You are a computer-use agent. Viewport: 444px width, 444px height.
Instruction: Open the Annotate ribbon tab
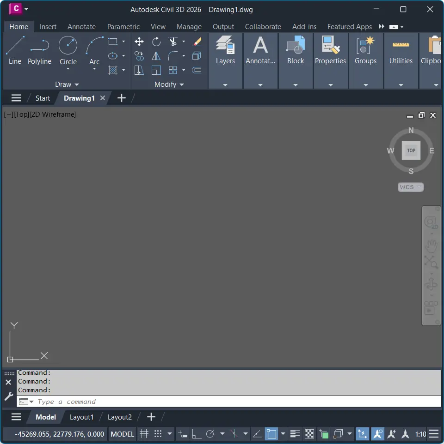click(x=81, y=27)
